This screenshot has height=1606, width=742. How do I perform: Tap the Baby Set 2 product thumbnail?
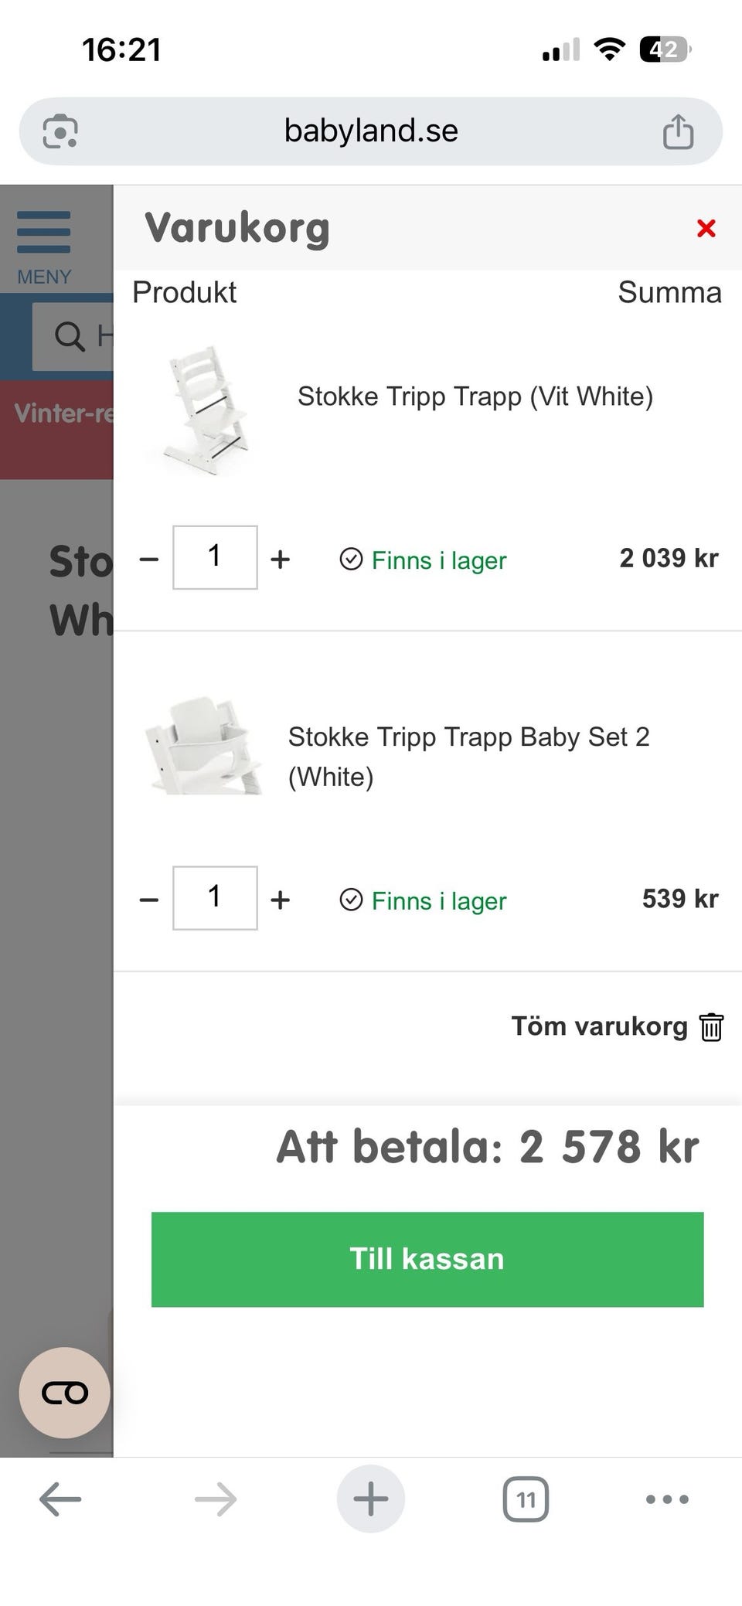tap(205, 747)
